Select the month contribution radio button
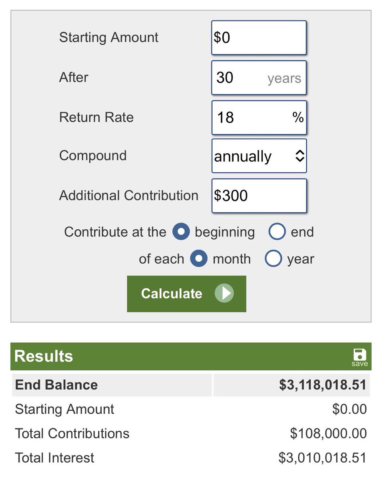382x481 pixels. (x=199, y=259)
